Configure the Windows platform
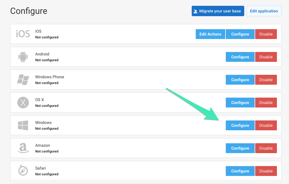This screenshot has height=184, width=289. point(240,125)
